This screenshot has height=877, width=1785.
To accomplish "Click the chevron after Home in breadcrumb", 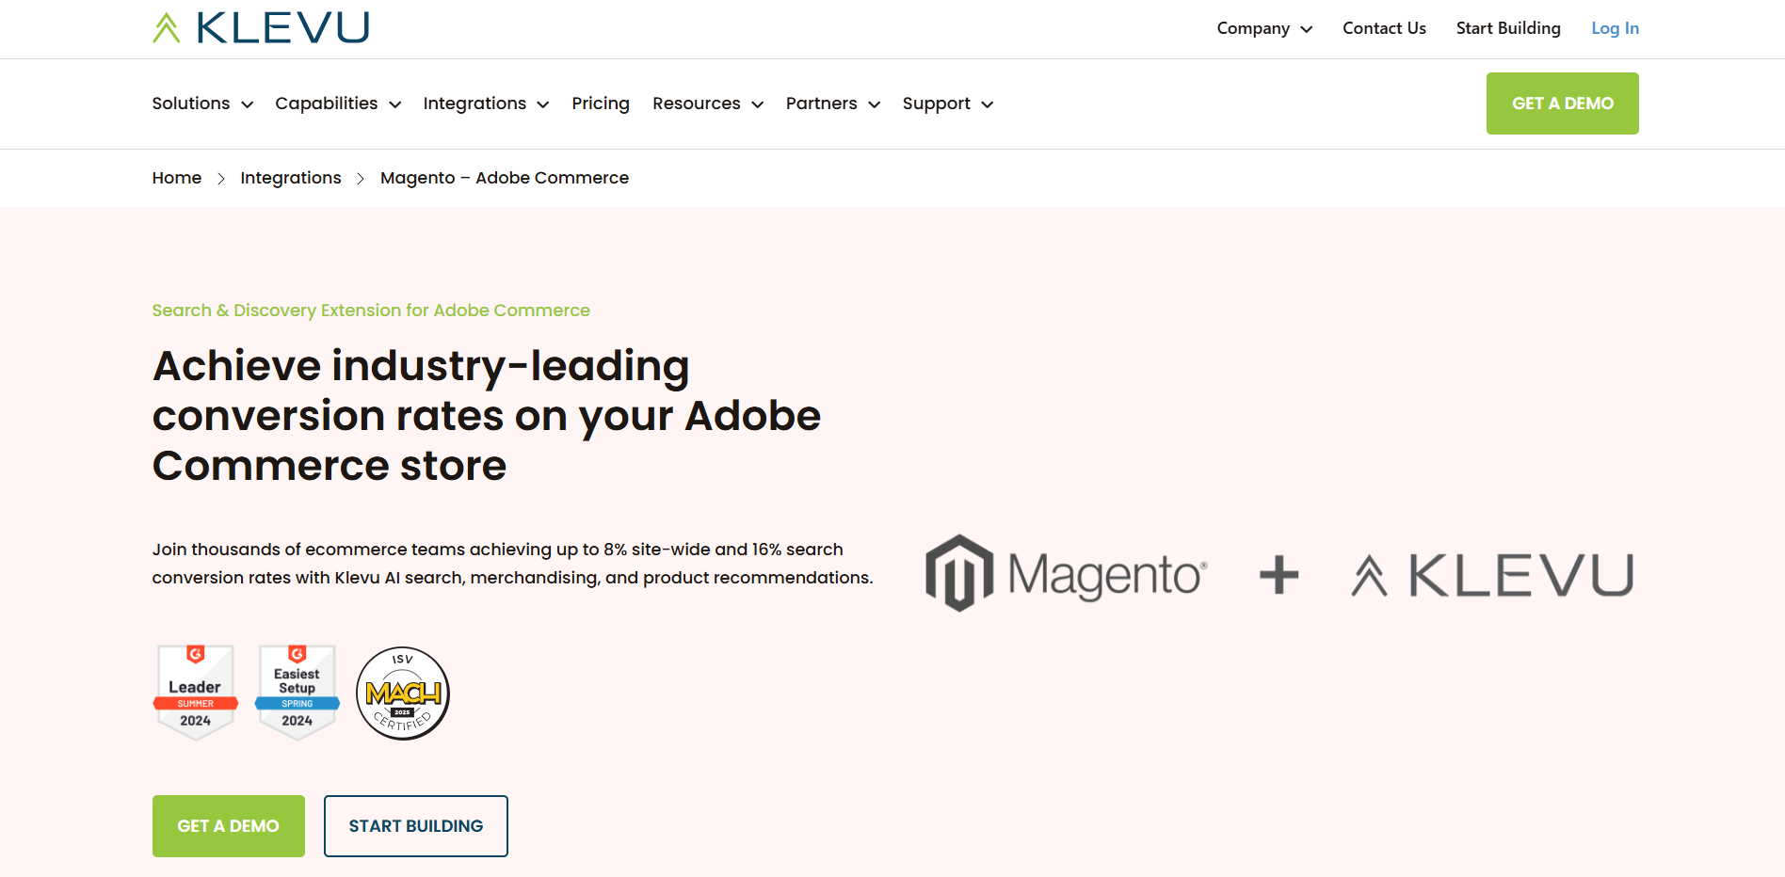I will [x=221, y=179].
